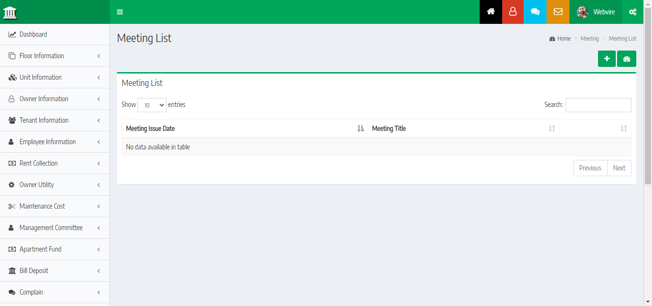Open the Webvire user account menu

pos(596,12)
